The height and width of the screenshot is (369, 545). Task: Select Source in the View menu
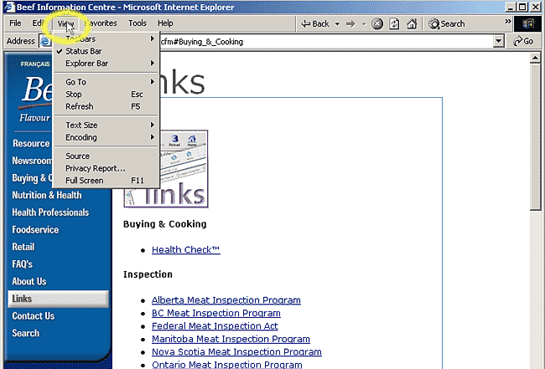(x=106, y=156)
